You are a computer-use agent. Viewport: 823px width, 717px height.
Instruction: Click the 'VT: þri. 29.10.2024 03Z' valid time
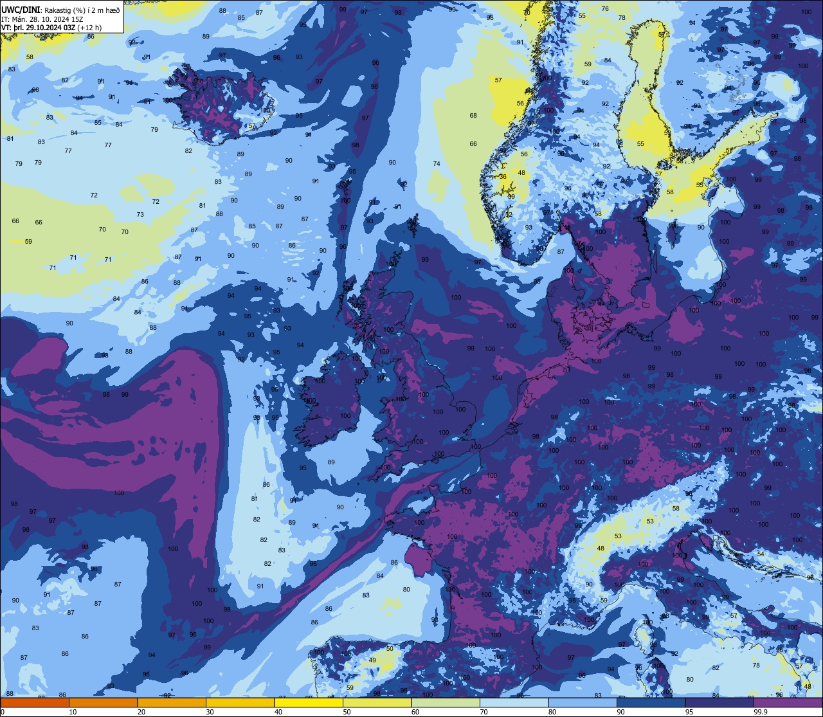[x=39, y=28]
